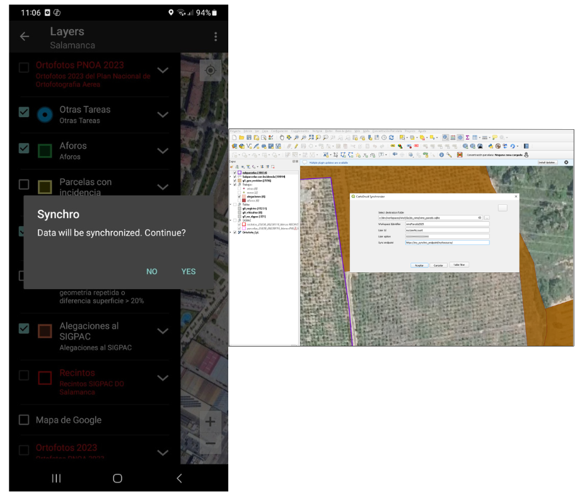Screen dimensions: 582x499
Task: Click the Install Updates button in QGIS
Action: click(547, 163)
